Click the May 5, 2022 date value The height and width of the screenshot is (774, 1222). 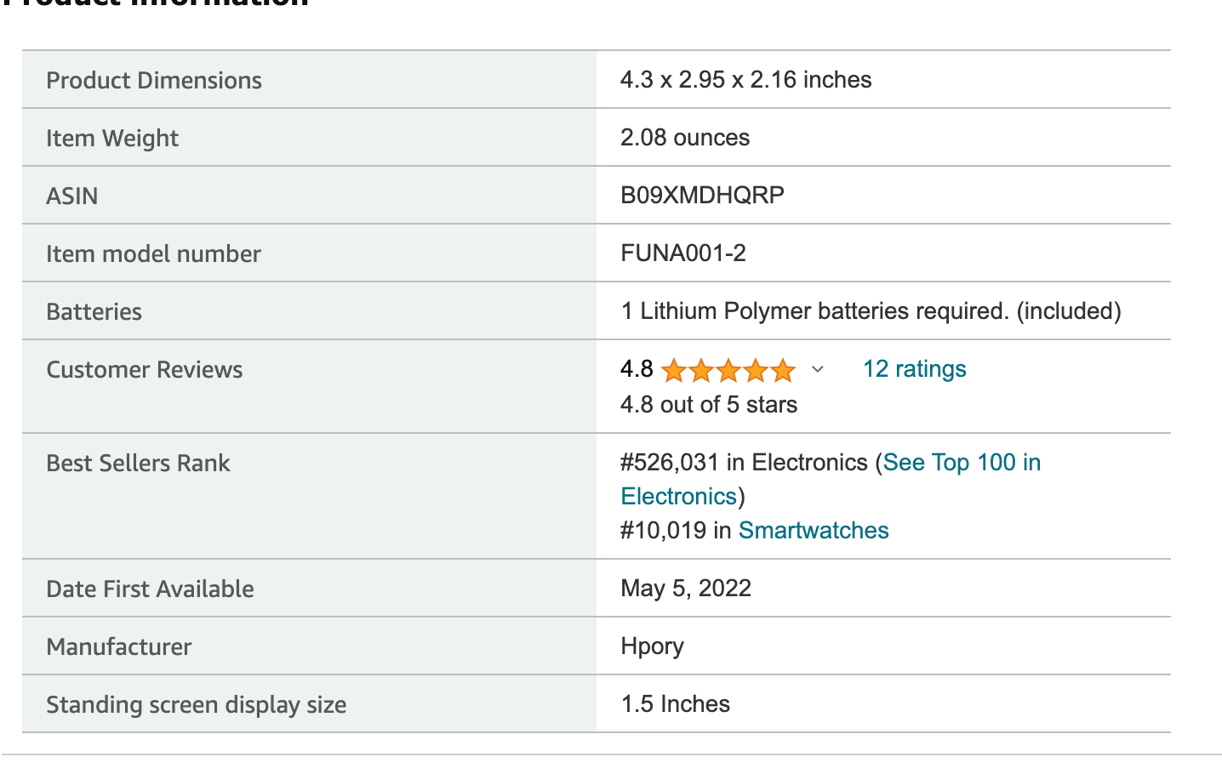[686, 589]
